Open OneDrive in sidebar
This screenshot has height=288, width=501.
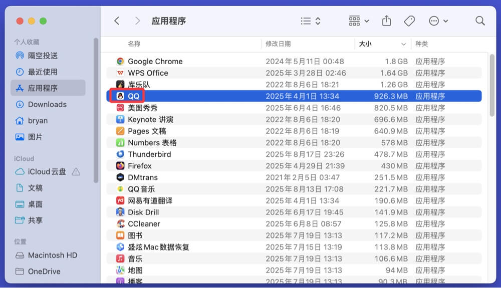pos(48,271)
